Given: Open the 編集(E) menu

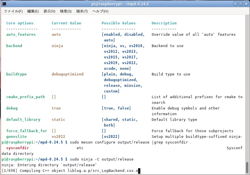Looking at the screenshot, I should click(x=33, y=11).
